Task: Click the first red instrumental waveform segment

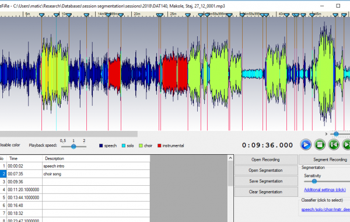Action: pos(115,74)
